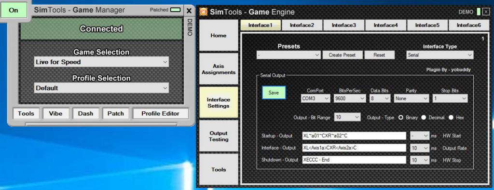Click the green Patched status indicator

coord(176,10)
